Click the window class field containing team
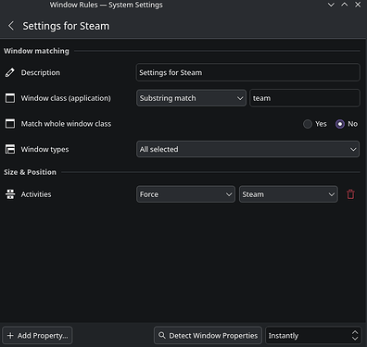This screenshot has height=347, width=367. tap(305, 98)
